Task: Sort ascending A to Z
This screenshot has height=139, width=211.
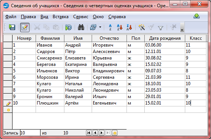Action: click(x=119, y=27)
